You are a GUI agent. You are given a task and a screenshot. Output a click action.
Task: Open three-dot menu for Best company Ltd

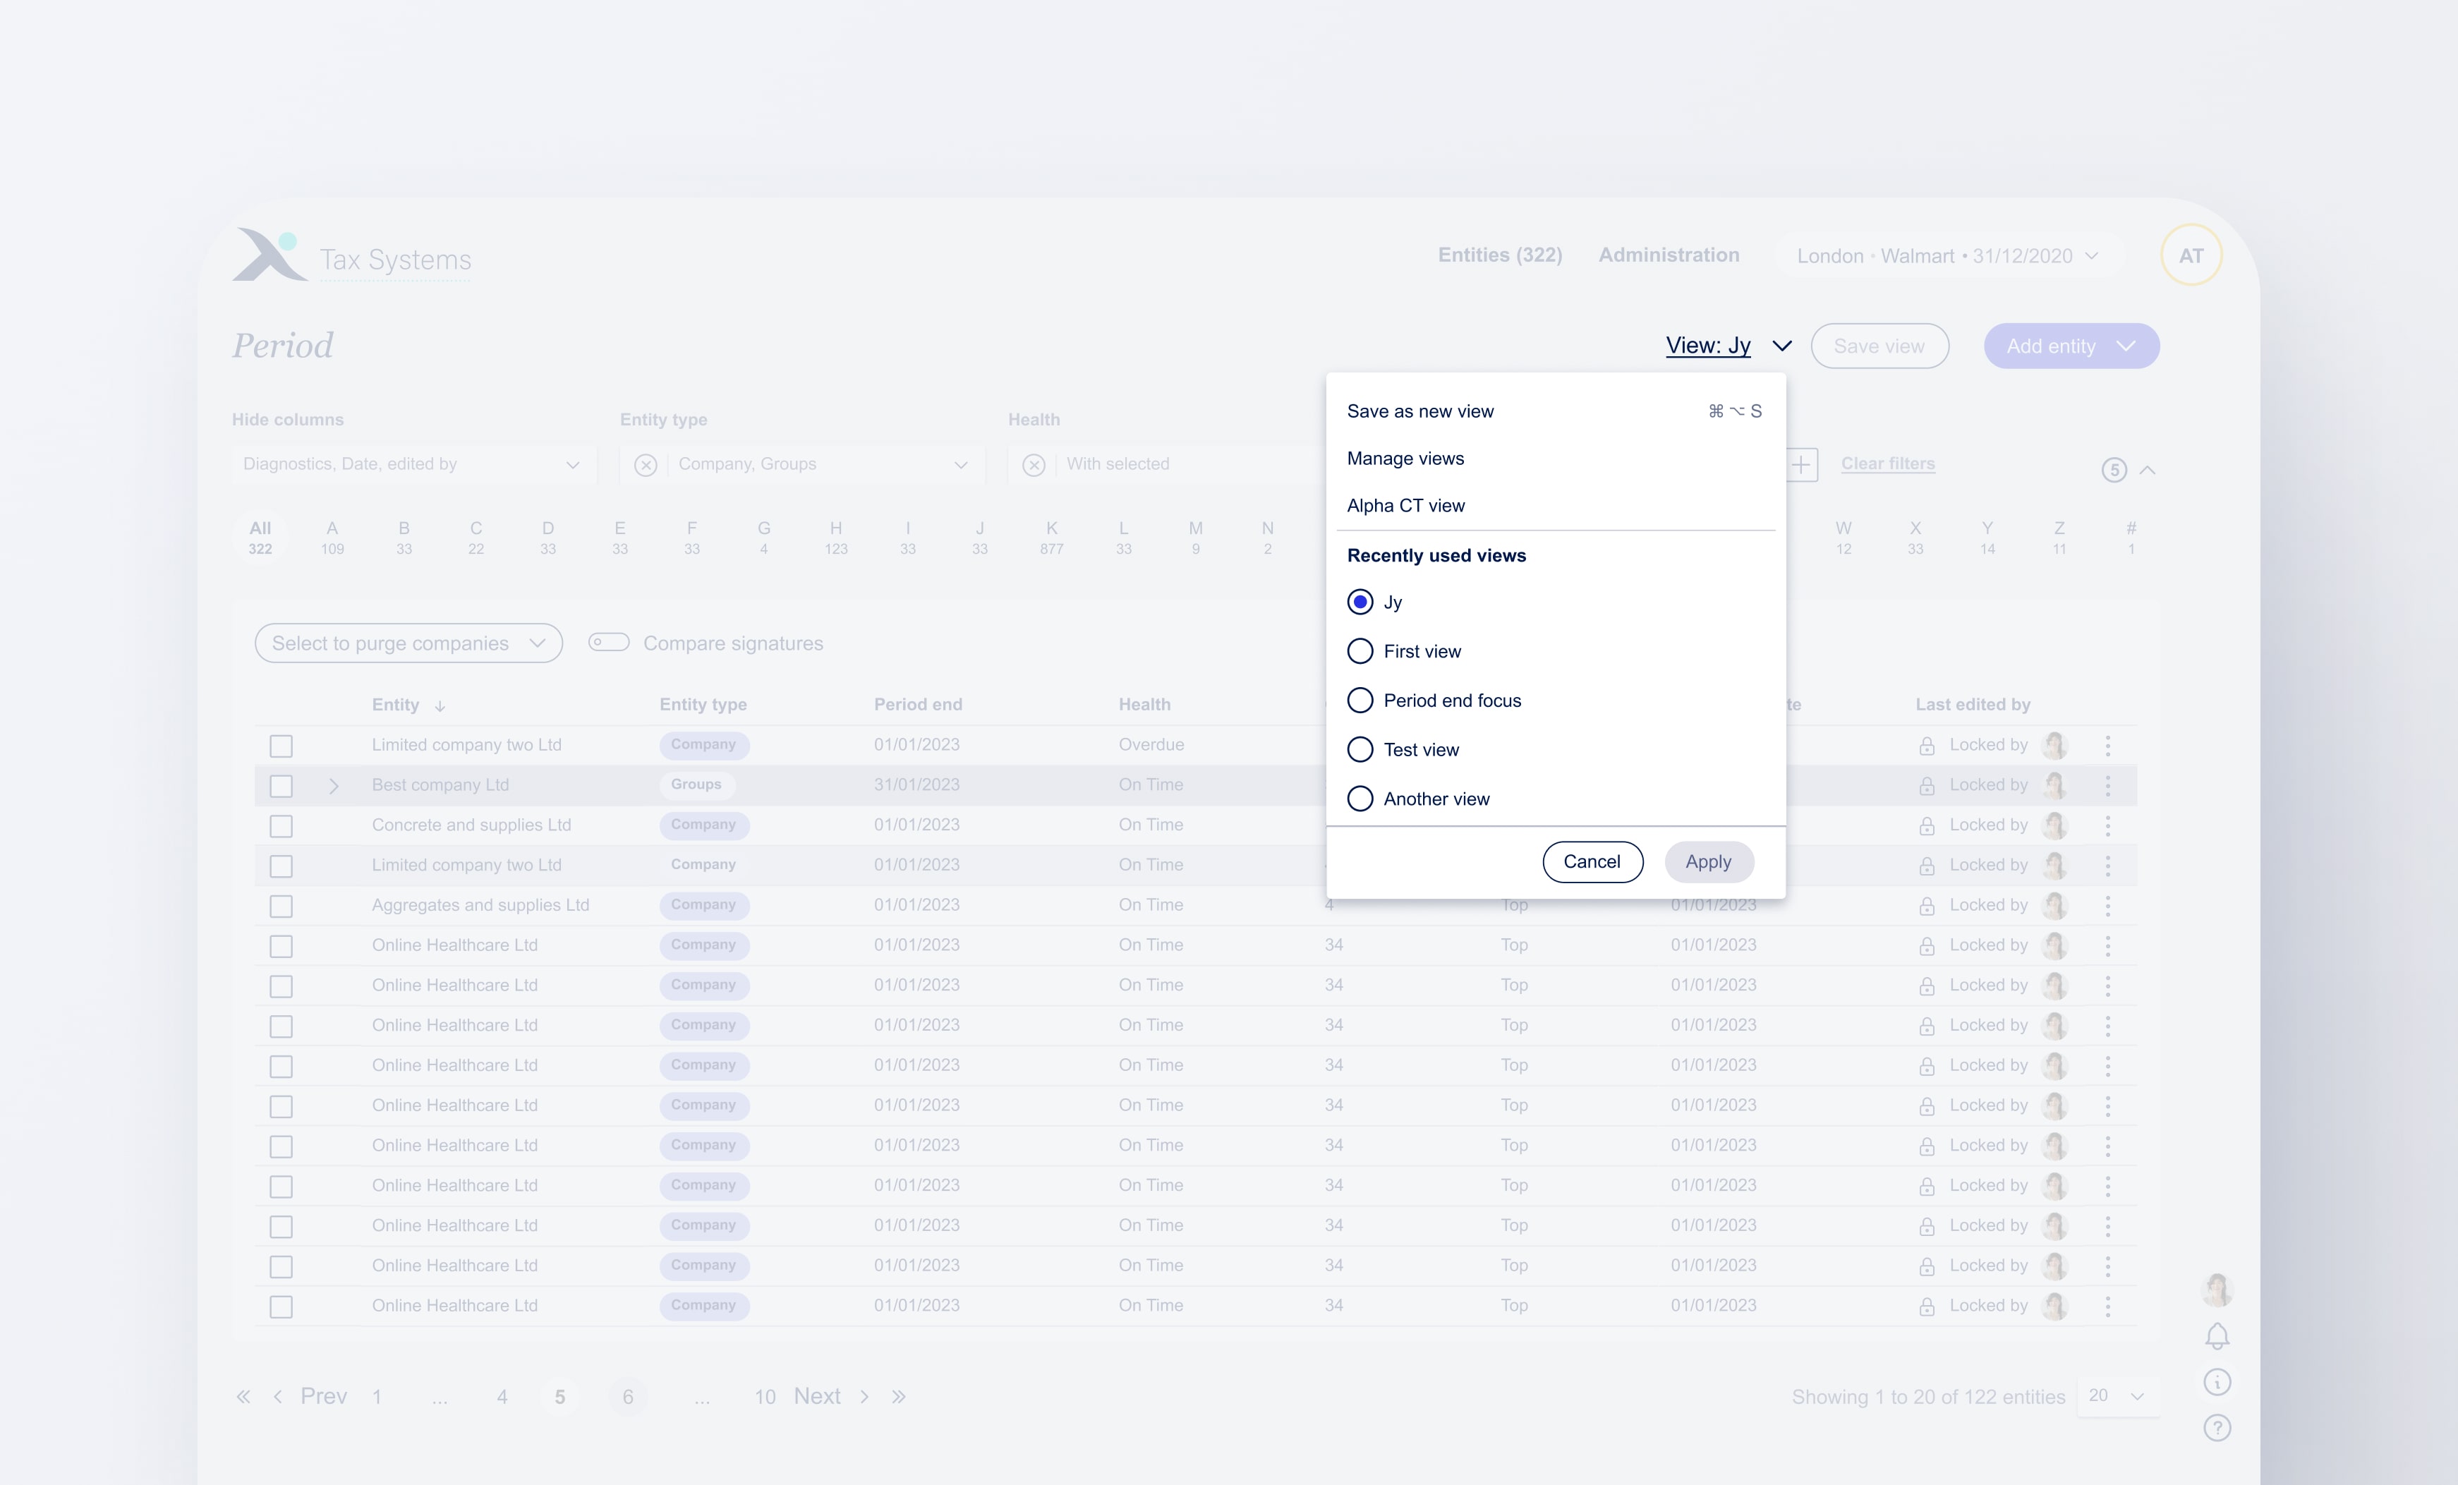pyautogui.click(x=2108, y=786)
